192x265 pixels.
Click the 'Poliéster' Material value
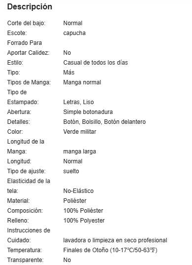[75, 201]
